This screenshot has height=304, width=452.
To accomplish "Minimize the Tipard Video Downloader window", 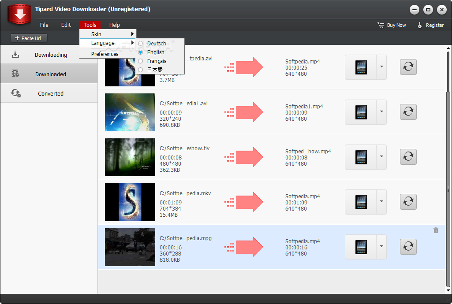I will point(414,10).
